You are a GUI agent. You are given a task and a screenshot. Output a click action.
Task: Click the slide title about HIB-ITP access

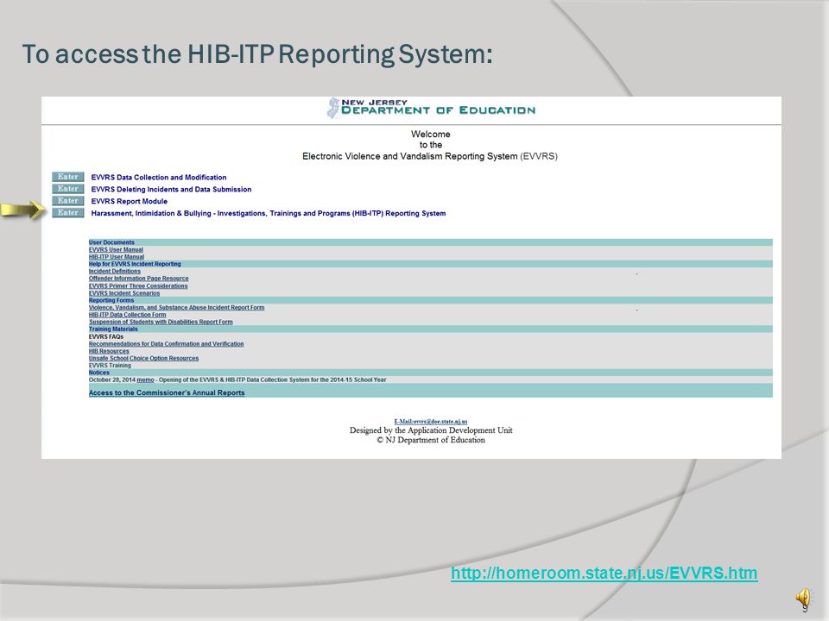tap(257, 54)
